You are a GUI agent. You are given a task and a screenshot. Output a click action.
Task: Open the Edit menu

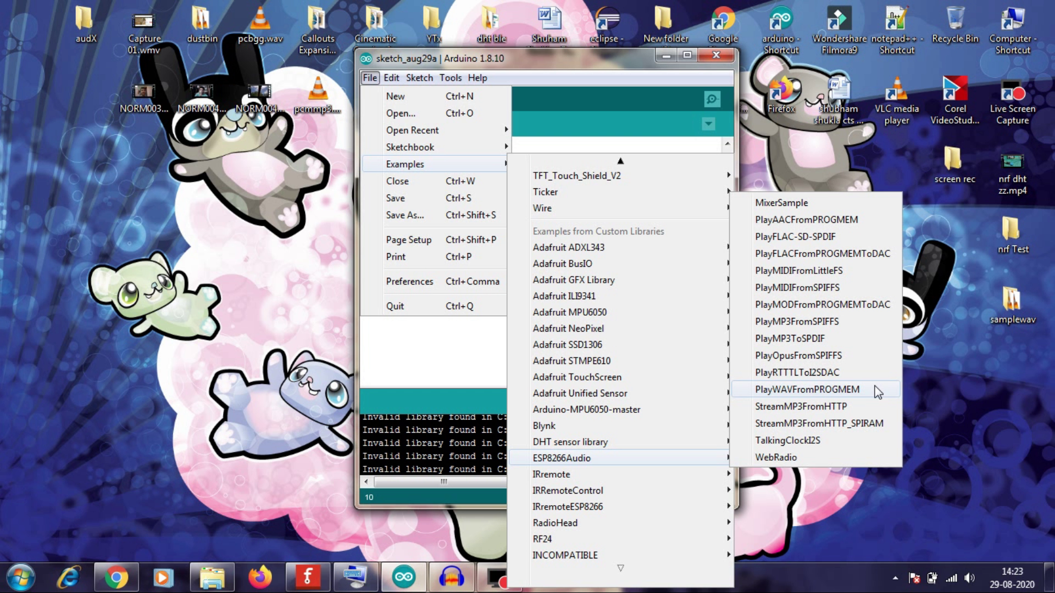pyautogui.click(x=391, y=77)
